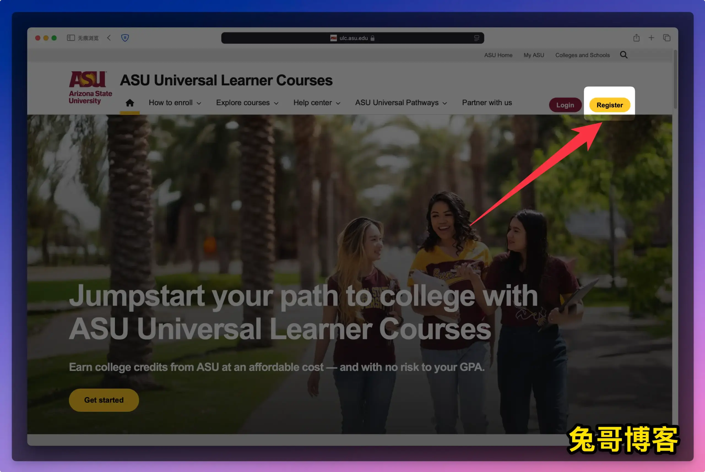This screenshot has height=472, width=705.
Task: Go back with the browser back arrow
Action: click(x=109, y=38)
